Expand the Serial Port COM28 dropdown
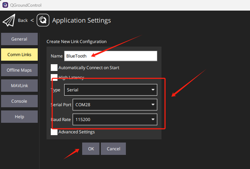Screen dimensions: 250x169 115,104
